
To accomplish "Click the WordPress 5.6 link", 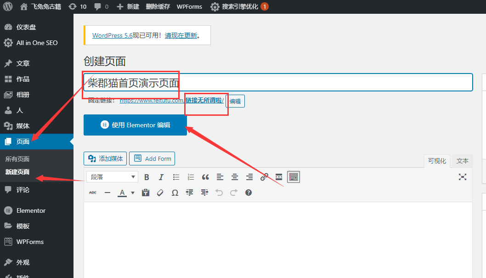I will [113, 35].
